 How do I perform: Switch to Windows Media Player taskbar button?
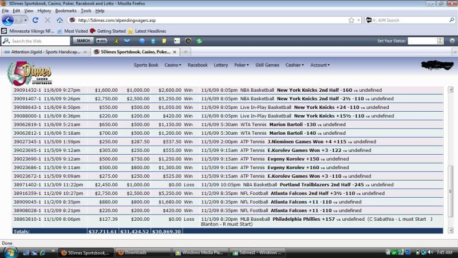point(200,252)
